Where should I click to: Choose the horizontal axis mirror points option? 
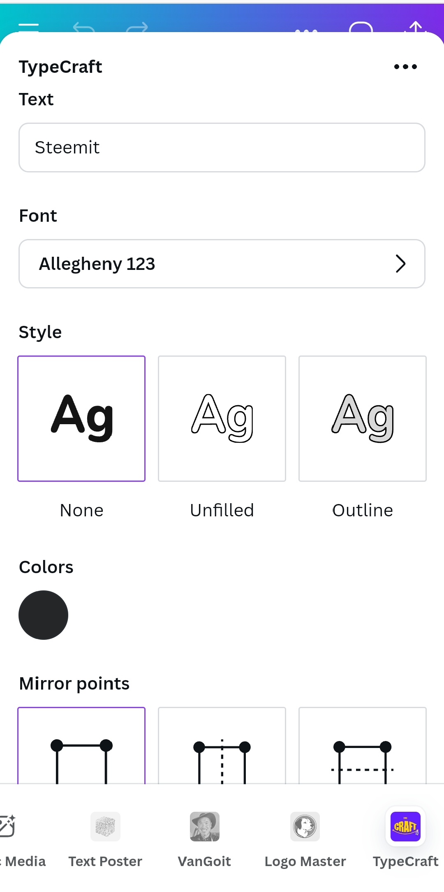tap(363, 746)
